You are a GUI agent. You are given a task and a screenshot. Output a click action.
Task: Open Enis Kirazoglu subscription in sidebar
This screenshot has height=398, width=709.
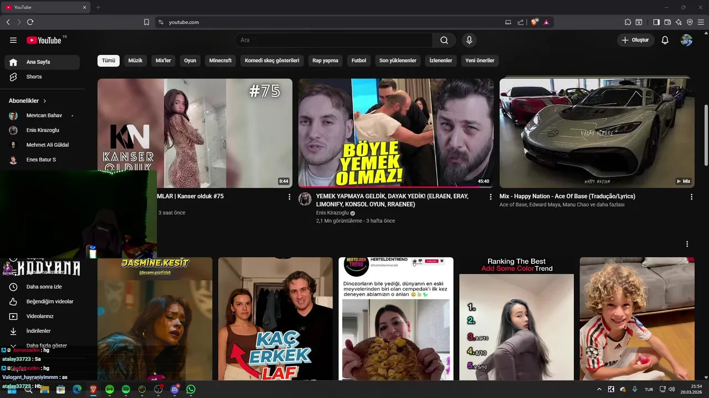(42, 130)
